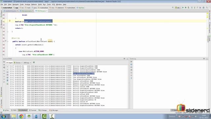The image size is (211, 119).
Task: Click the Search Everywhere magnifier icon
Action: [207, 8]
